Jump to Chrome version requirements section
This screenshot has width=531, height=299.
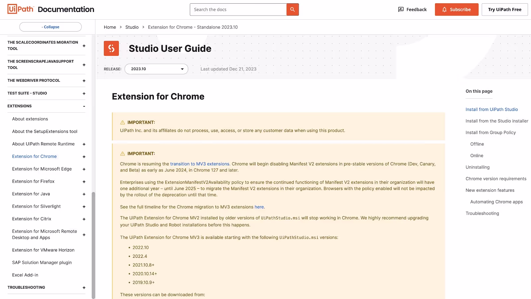tap(496, 179)
